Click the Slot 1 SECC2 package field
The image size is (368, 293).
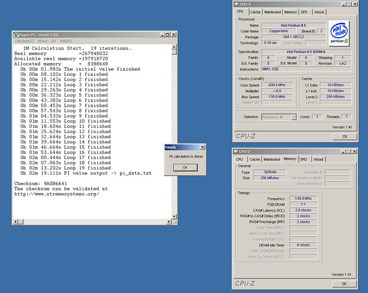(293, 37)
